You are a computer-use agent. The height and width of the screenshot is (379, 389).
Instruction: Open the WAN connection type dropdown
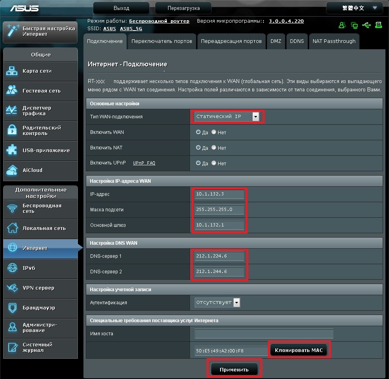tap(255, 117)
